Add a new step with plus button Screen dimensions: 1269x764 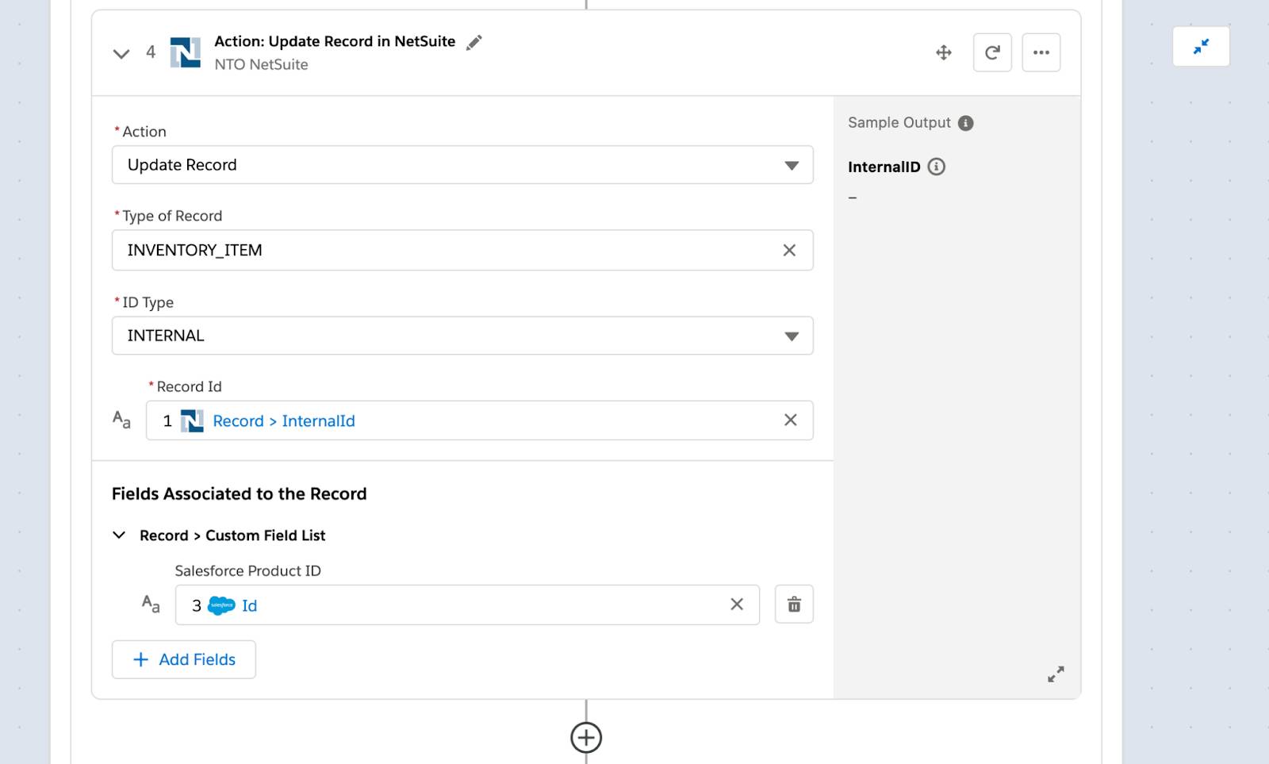pos(586,738)
